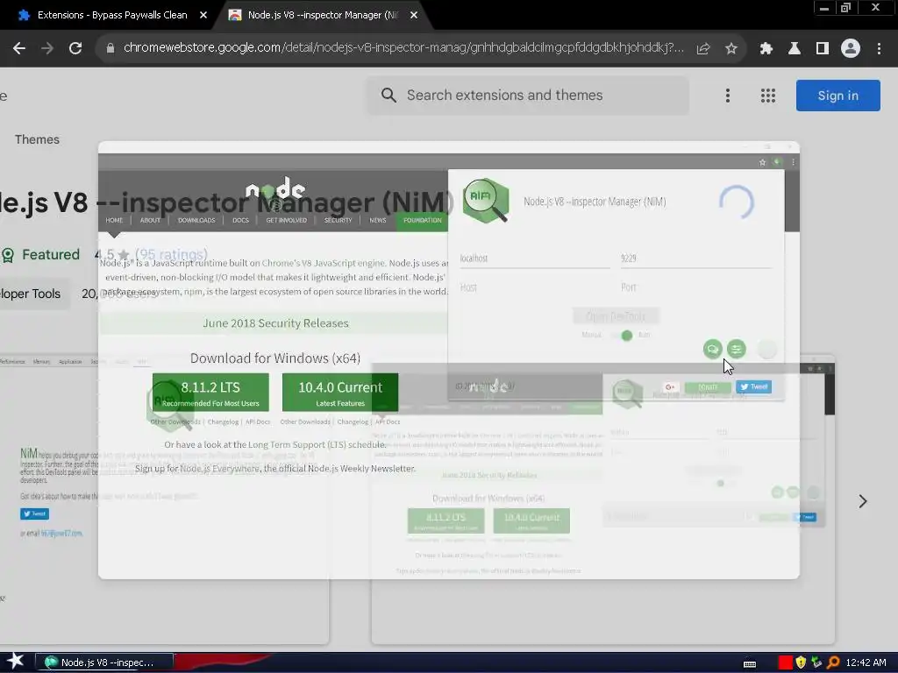Image resolution: width=898 pixels, height=673 pixels.
Task: Open Web Store more options menu
Action: pyautogui.click(x=728, y=96)
